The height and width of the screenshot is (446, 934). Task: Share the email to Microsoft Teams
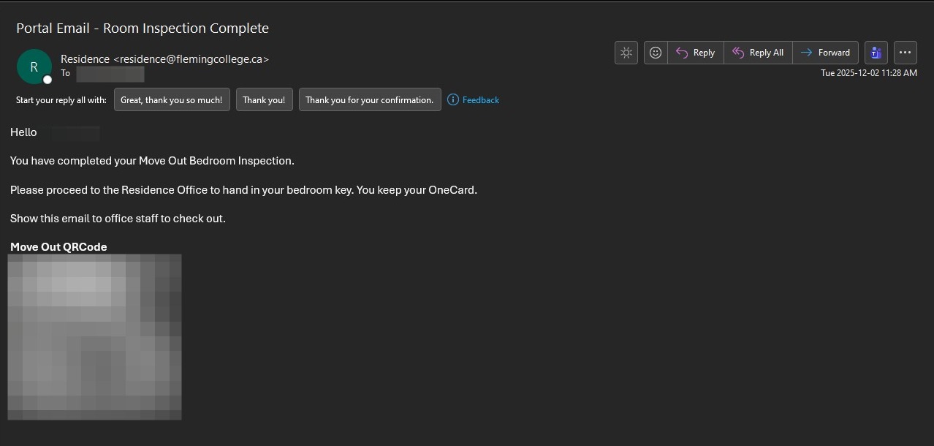876,53
